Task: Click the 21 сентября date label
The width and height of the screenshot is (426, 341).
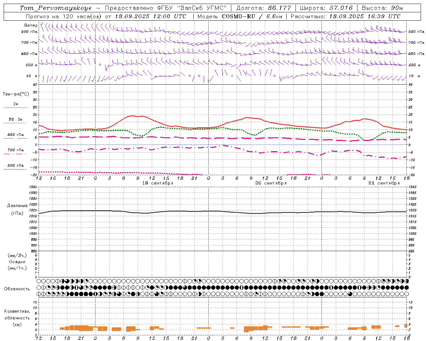Action: (x=384, y=183)
